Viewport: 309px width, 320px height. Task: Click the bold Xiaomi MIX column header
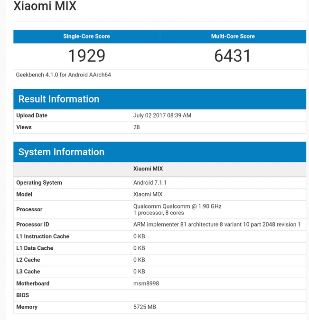(x=148, y=169)
